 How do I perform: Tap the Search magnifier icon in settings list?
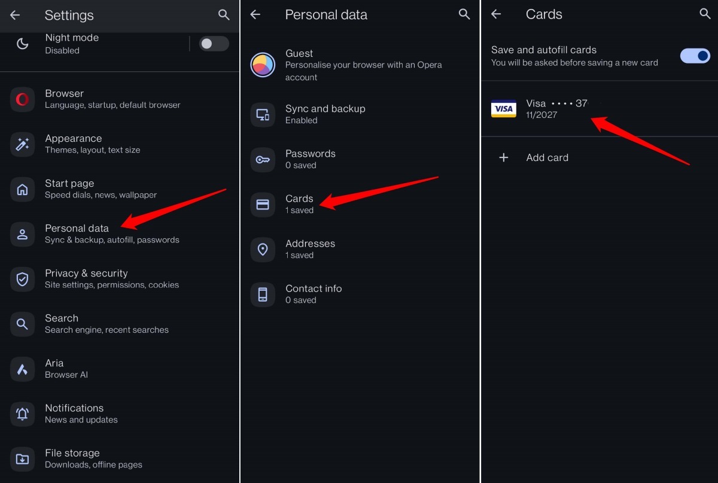click(22, 324)
